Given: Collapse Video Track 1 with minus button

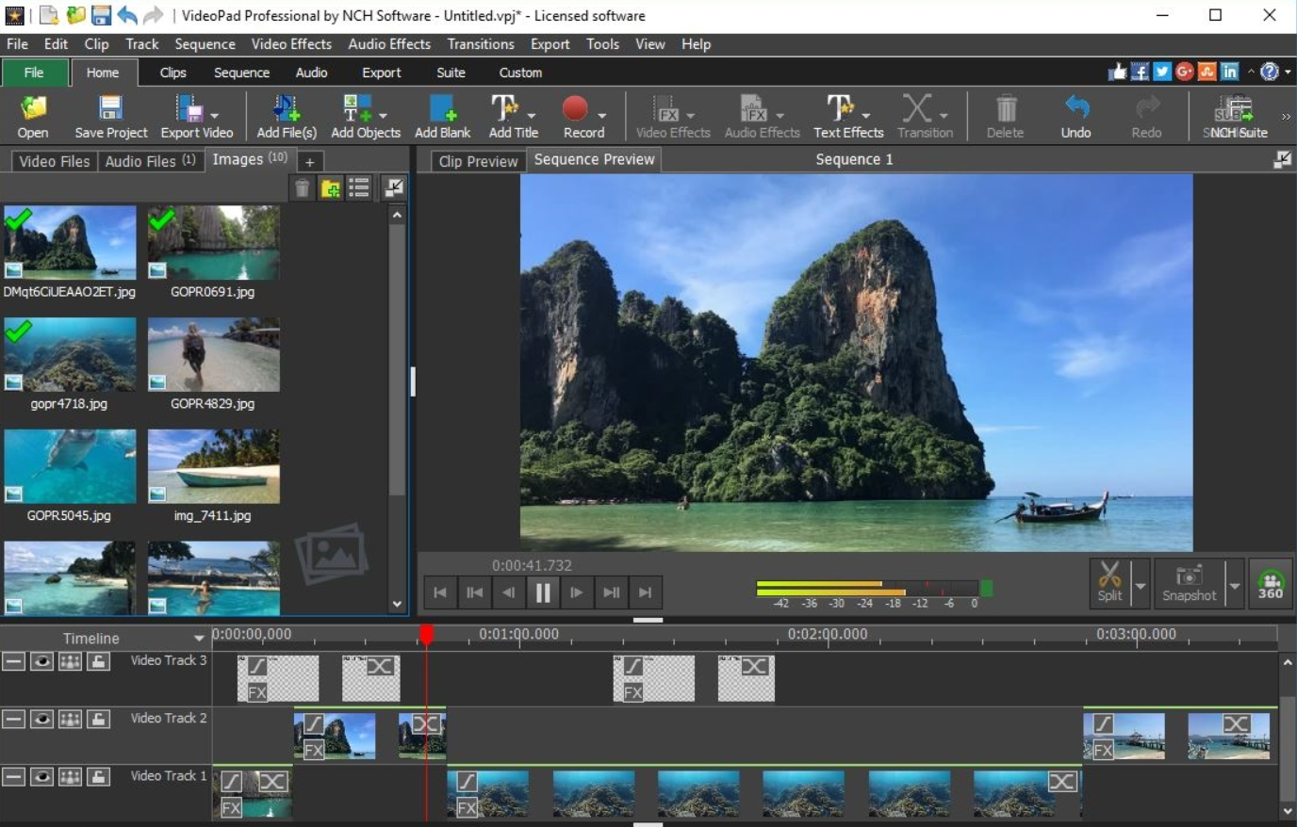Looking at the screenshot, I should coord(13,777).
